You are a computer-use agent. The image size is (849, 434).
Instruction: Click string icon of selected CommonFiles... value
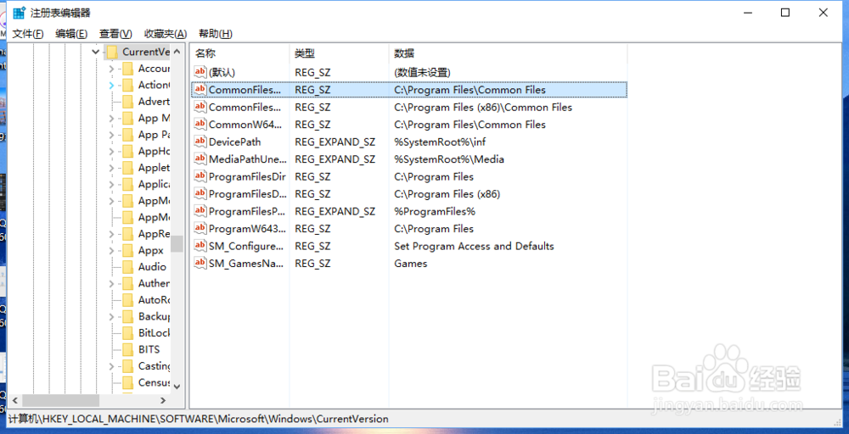200,89
